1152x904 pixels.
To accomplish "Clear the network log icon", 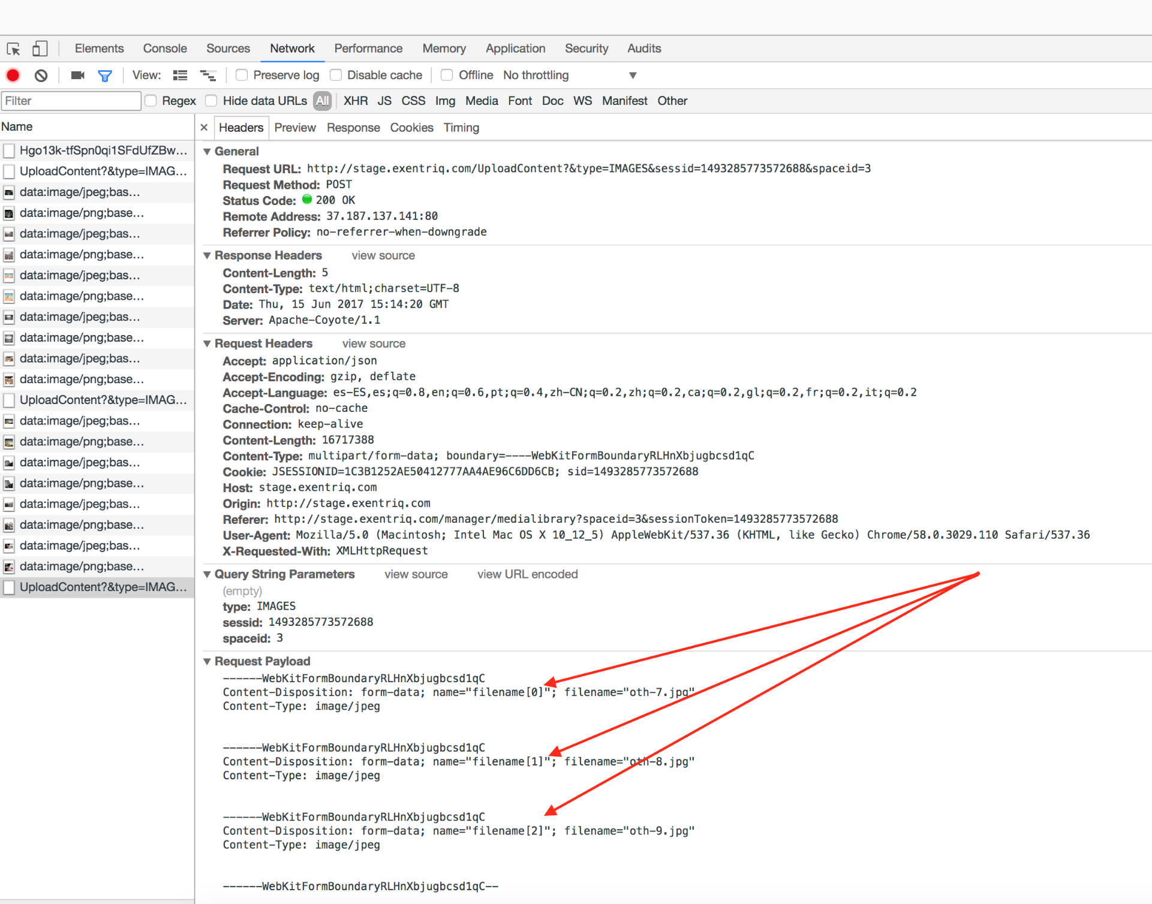I will click(41, 76).
